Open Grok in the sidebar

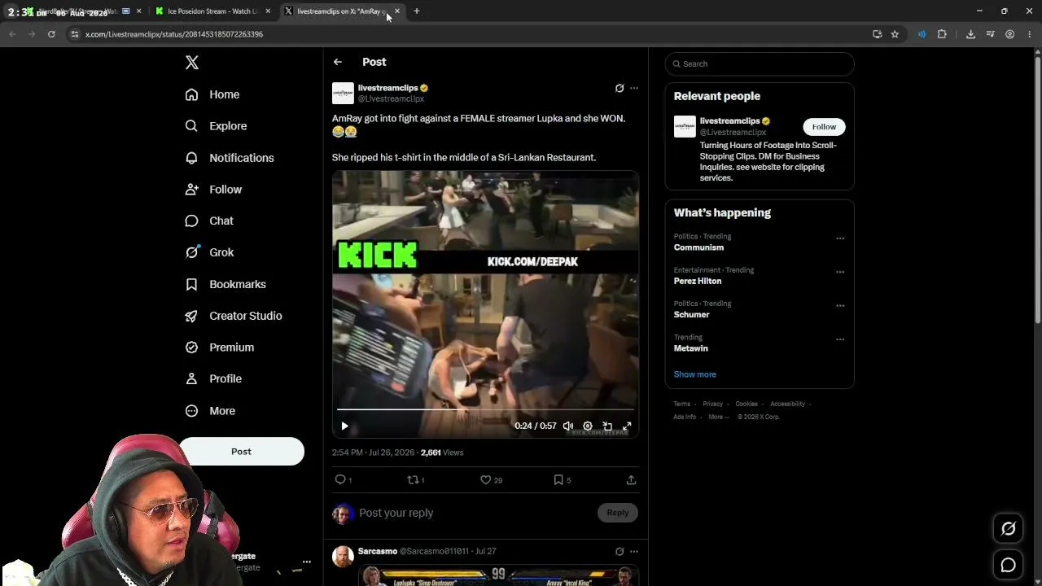[209, 252]
